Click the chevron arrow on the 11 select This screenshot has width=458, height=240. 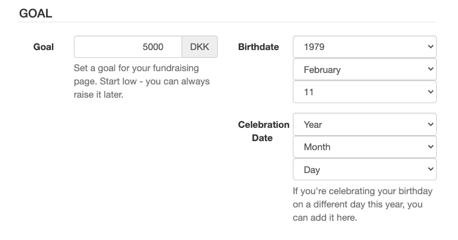click(431, 92)
